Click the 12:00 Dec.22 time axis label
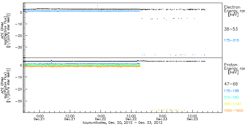 (131, 118)
